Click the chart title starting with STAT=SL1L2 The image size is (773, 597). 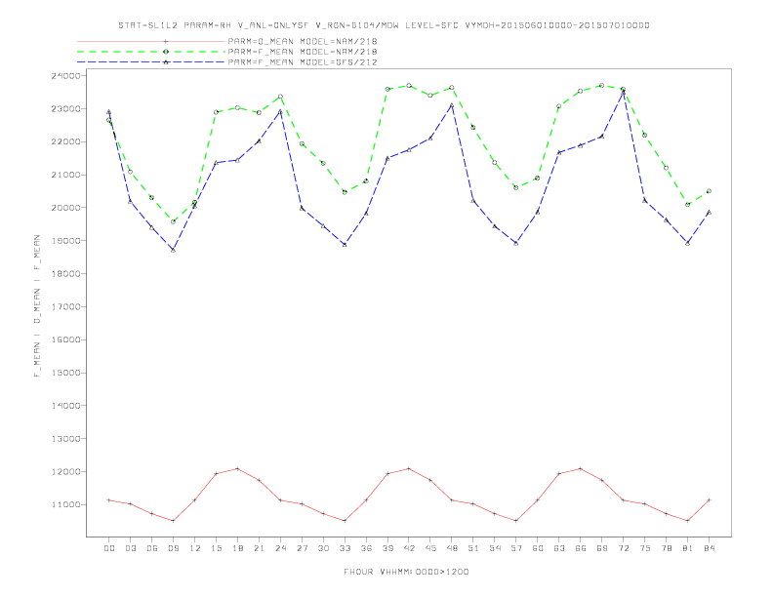(x=384, y=25)
